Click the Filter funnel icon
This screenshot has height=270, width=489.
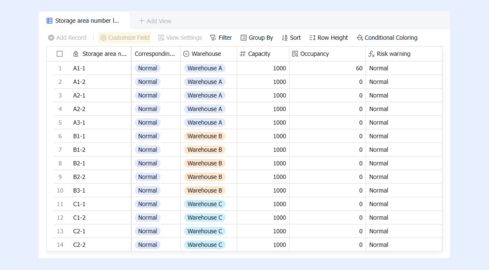click(213, 38)
